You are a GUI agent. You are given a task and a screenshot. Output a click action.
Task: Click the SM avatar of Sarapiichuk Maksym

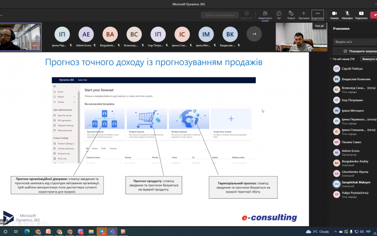pos(336,184)
